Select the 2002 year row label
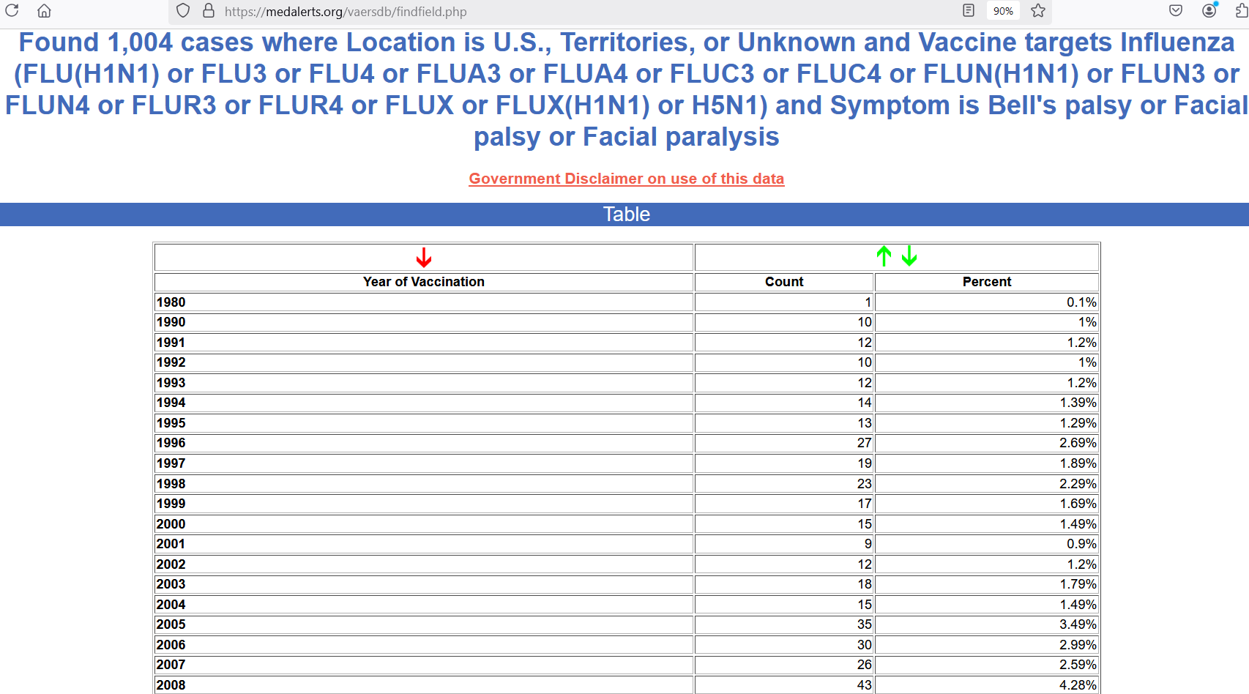This screenshot has width=1249, height=694. tap(171, 564)
